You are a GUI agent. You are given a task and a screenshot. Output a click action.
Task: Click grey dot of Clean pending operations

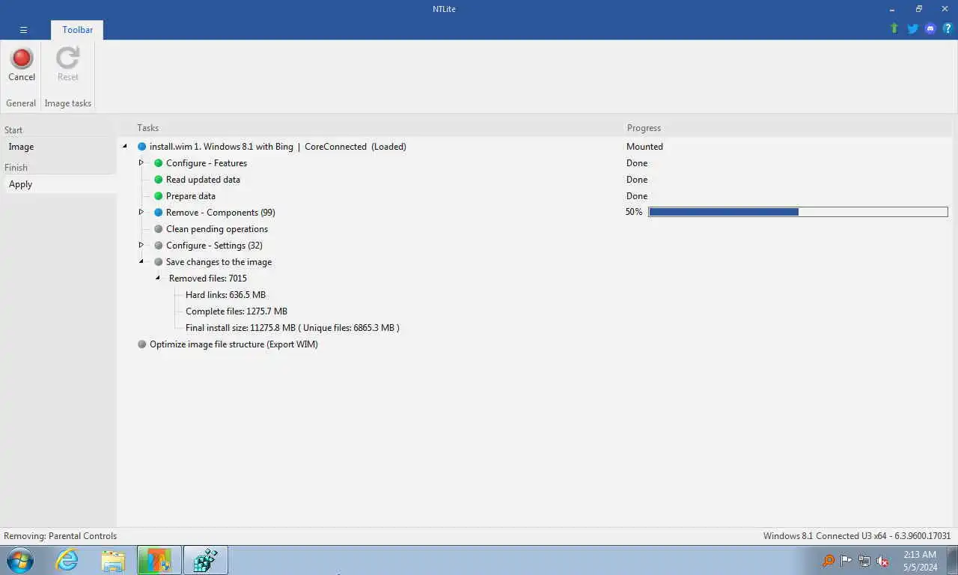pyautogui.click(x=158, y=229)
